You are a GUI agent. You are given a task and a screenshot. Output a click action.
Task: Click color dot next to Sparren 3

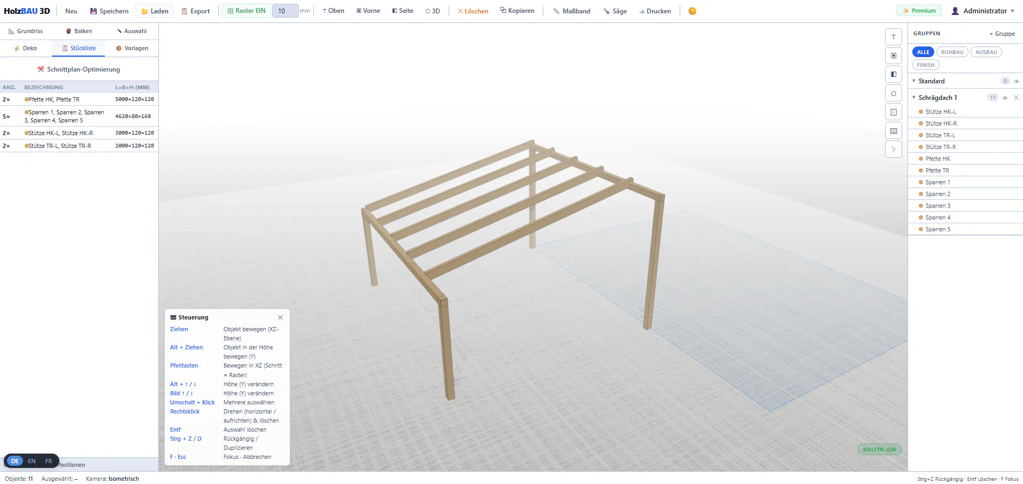click(921, 206)
